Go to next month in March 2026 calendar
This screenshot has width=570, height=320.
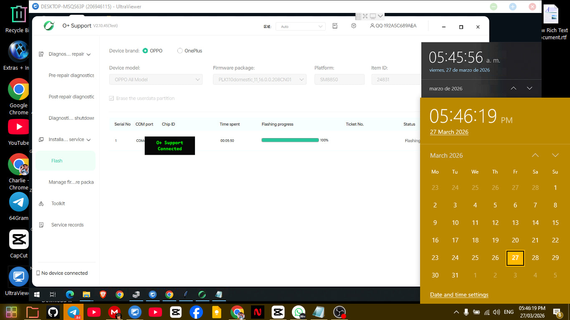[x=555, y=155]
